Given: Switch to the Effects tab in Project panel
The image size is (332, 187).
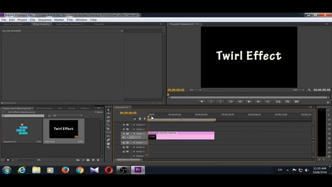Looking at the screenshot, I should tap(72, 109).
